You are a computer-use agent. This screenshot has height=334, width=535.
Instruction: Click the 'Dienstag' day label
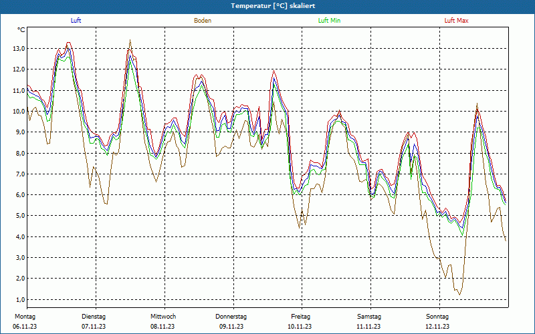pyautogui.click(x=94, y=317)
